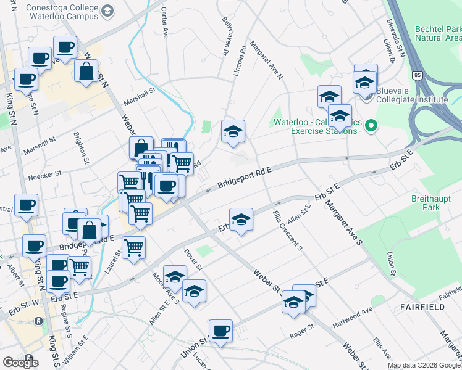Select the shopping bag marker on Weber St N

pyautogui.click(x=86, y=73)
